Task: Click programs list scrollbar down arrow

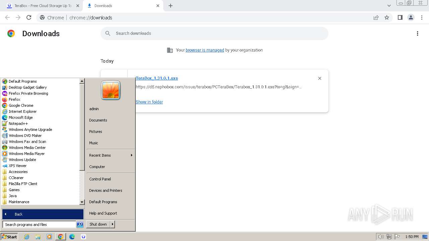Action: pyautogui.click(x=82, y=202)
